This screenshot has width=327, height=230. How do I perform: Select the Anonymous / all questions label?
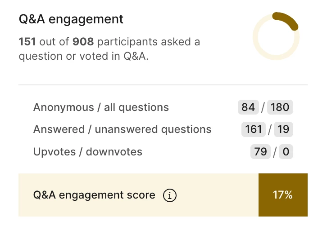(101, 107)
